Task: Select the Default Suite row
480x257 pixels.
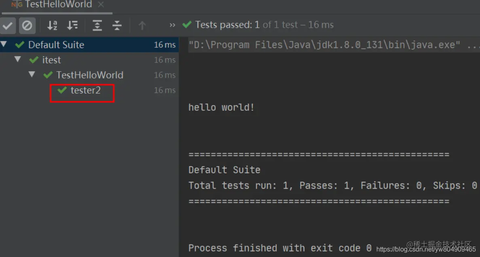Action: tap(89, 44)
